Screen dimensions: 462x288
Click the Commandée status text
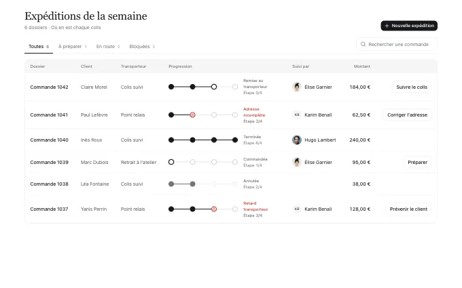point(255,159)
